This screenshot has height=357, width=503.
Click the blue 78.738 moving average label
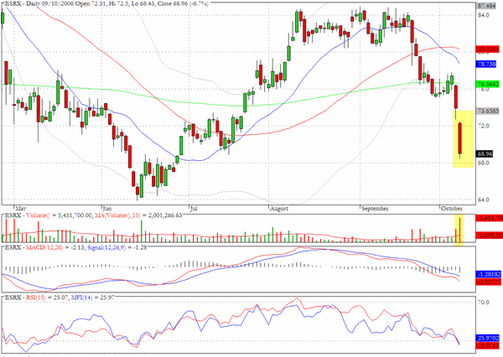[486, 65]
